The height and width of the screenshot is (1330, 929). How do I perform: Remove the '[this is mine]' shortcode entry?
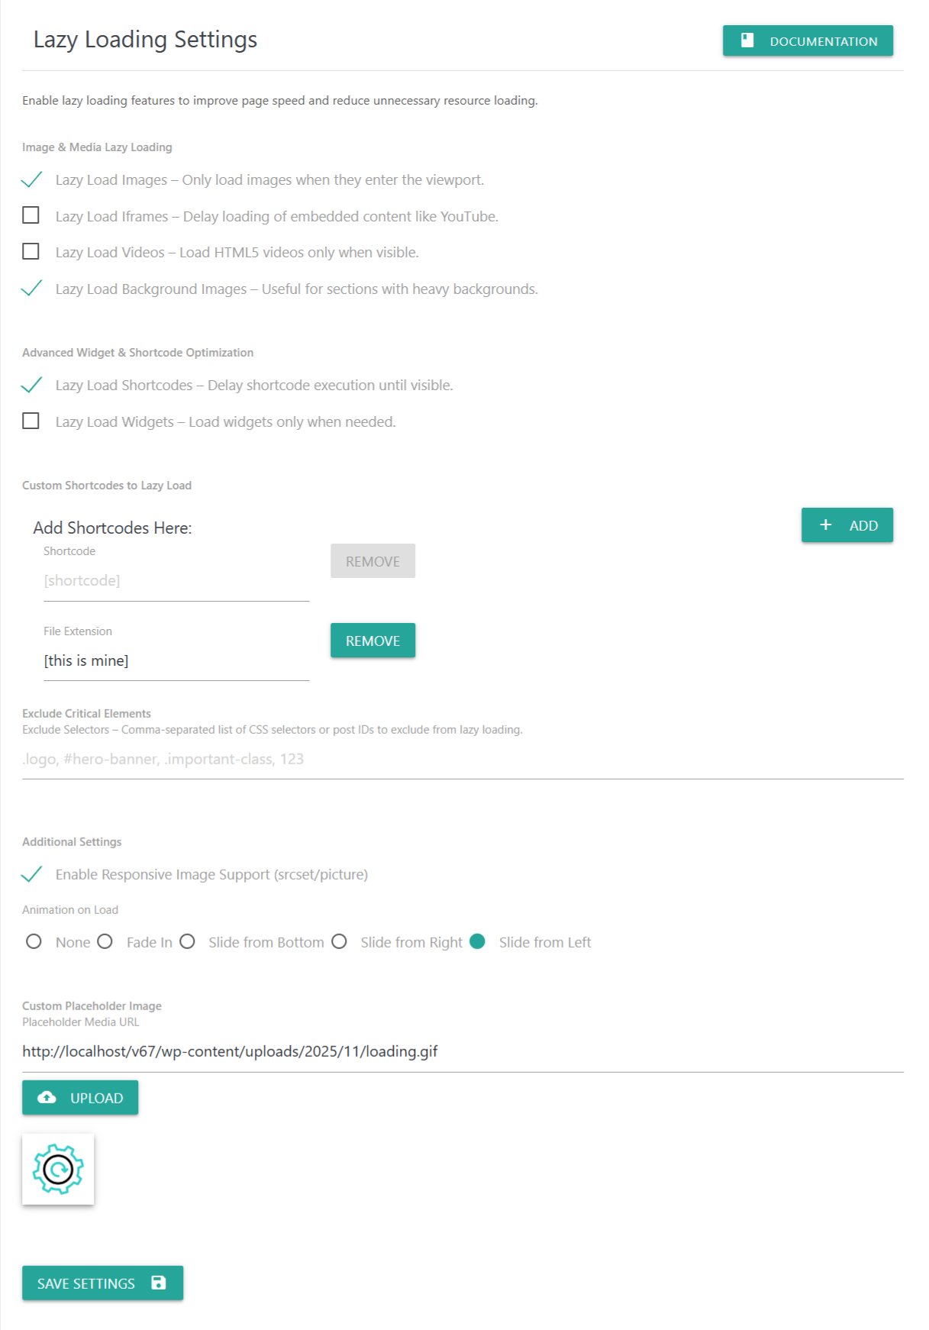click(x=373, y=641)
